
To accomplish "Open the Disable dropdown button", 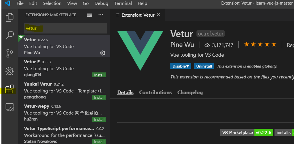I will [181, 66].
